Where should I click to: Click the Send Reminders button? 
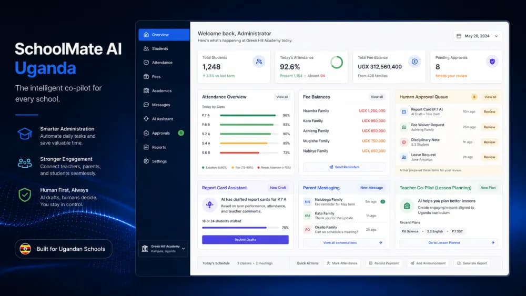click(344, 167)
